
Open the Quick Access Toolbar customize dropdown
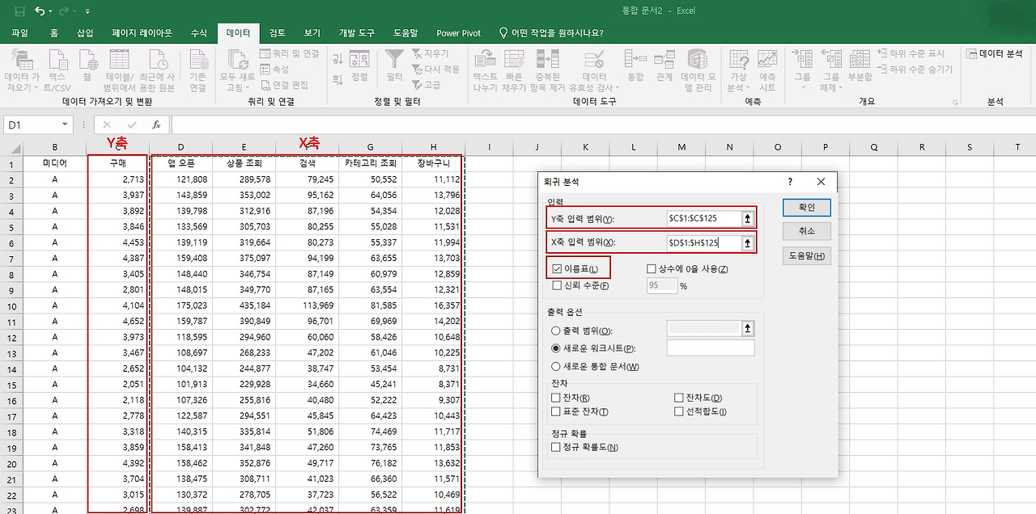tap(87, 12)
